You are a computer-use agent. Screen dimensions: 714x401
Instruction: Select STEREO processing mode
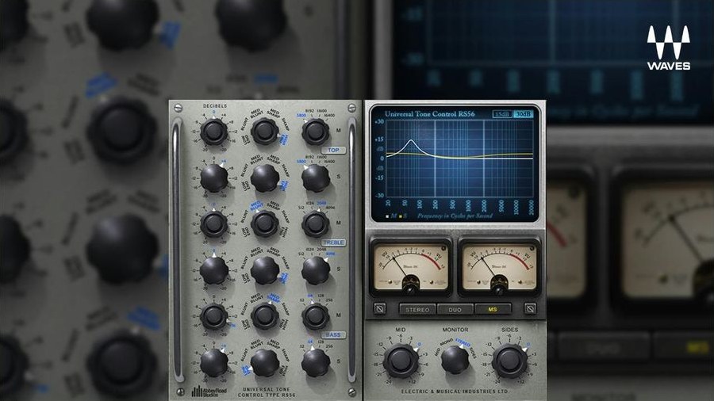(x=417, y=309)
